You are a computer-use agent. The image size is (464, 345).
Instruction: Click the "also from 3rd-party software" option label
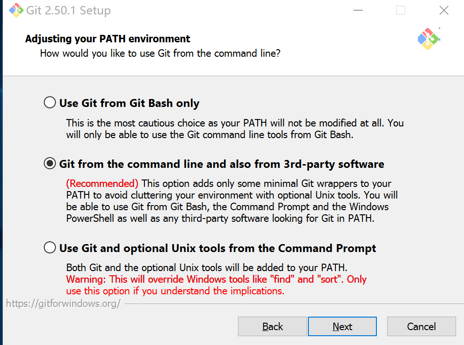click(x=222, y=164)
